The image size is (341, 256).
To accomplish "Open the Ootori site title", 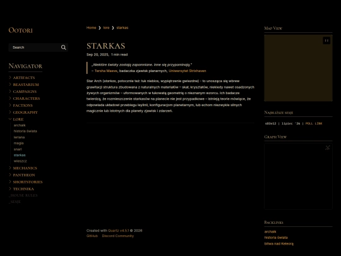I will pyautogui.click(x=21, y=30).
